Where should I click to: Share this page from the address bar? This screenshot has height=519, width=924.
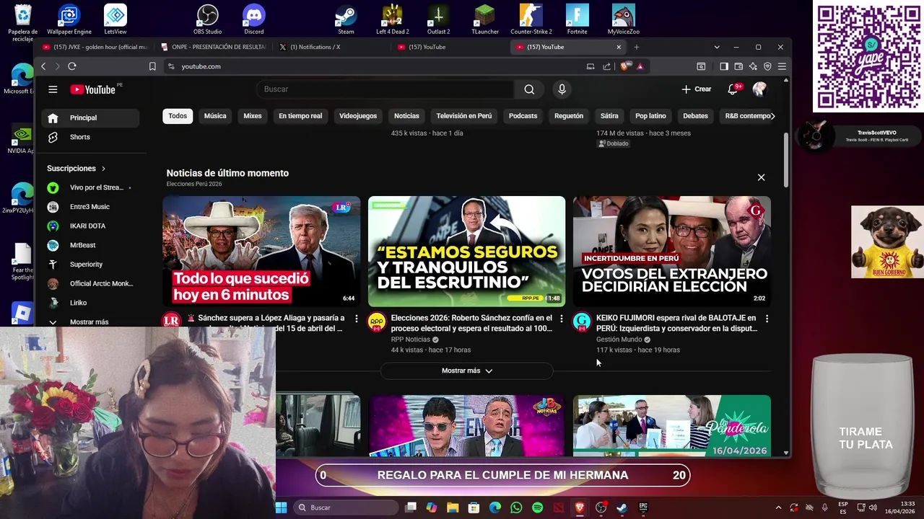(x=607, y=66)
